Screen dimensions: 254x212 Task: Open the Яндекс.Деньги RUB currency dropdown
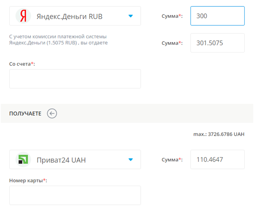[x=75, y=16]
